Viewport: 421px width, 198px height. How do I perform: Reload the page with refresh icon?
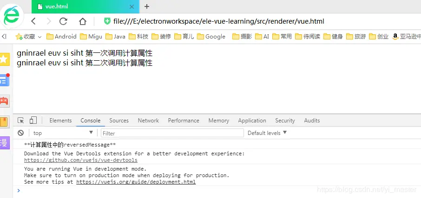coord(63,21)
